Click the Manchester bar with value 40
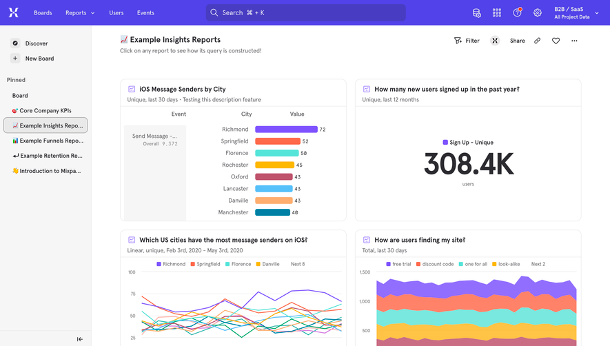The width and height of the screenshot is (610, 346). pos(273,212)
